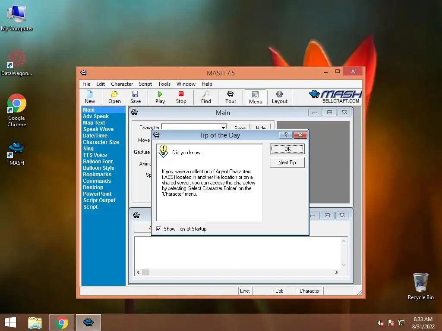
Task: Click the Next Tip button
Action: pyautogui.click(x=287, y=162)
